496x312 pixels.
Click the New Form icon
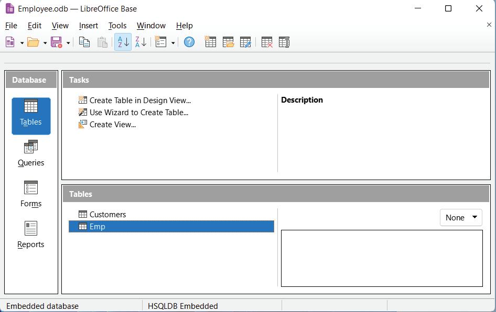tap(160, 42)
